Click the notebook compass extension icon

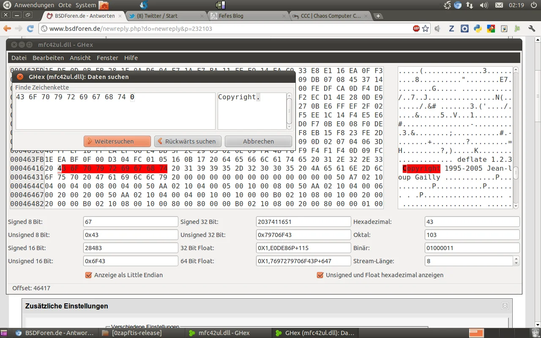coord(504,29)
